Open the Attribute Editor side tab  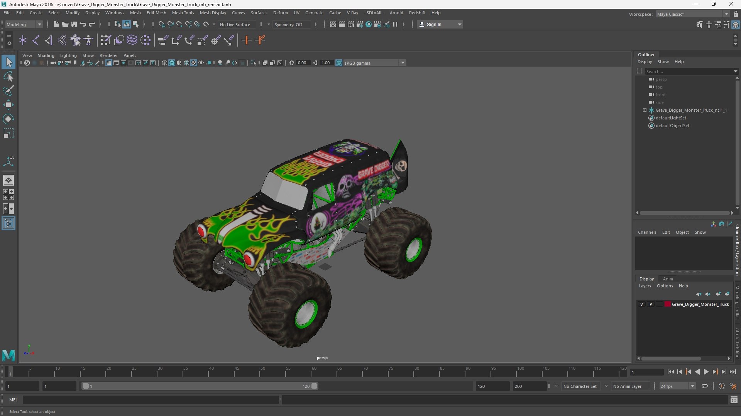(x=737, y=344)
